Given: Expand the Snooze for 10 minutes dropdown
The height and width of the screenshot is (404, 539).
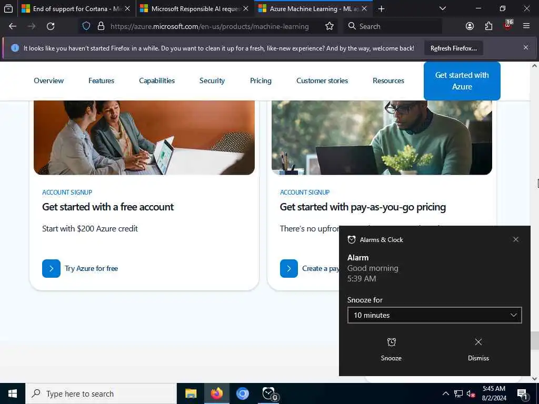Looking at the screenshot, I should pyautogui.click(x=434, y=315).
